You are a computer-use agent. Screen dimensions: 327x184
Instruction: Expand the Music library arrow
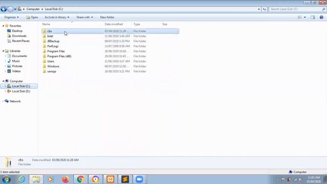(x=6, y=61)
